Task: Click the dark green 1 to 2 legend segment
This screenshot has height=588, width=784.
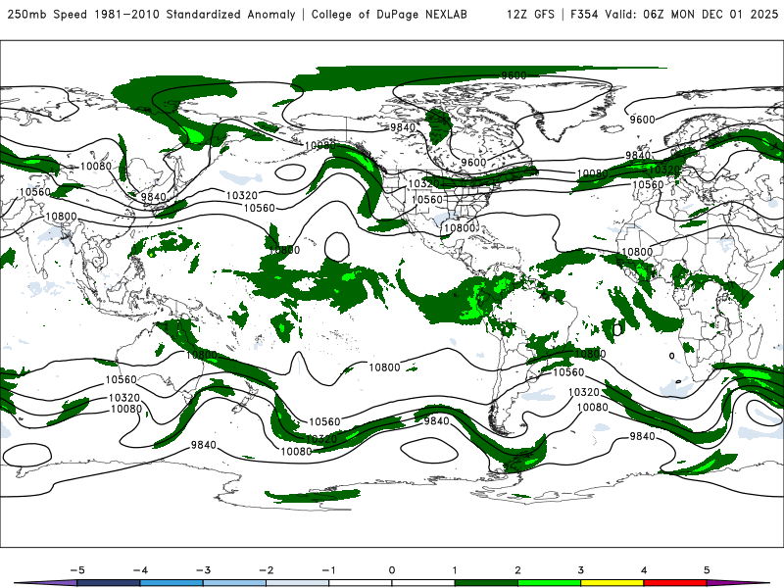Action: click(x=486, y=583)
